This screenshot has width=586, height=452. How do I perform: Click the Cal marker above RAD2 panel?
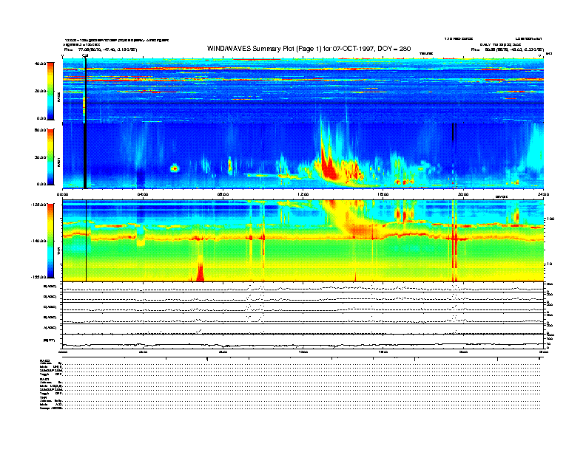(85, 56)
